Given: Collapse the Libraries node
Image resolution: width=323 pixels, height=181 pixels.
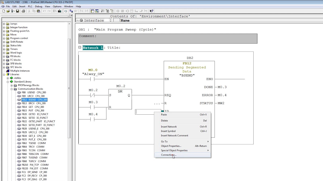Looking at the screenshot, I should coord(4,75).
